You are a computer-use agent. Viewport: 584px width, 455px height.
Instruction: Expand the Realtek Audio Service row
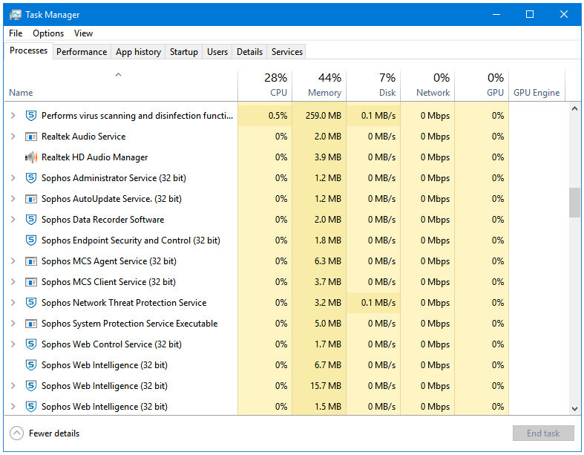[x=13, y=137]
